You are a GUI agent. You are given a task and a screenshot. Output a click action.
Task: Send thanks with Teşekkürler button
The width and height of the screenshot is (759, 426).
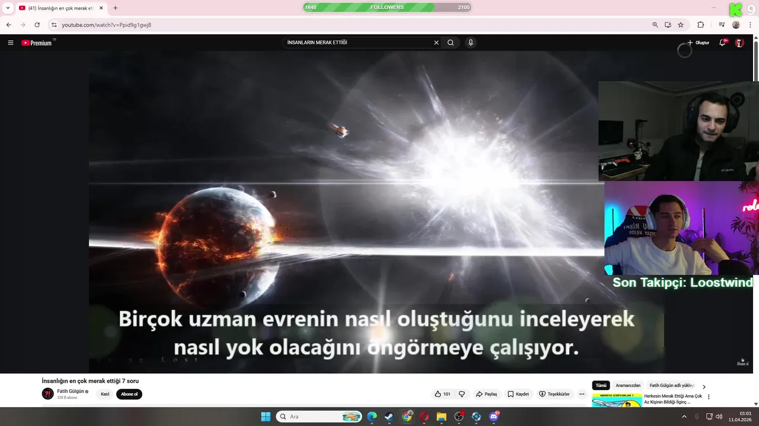pos(554,394)
